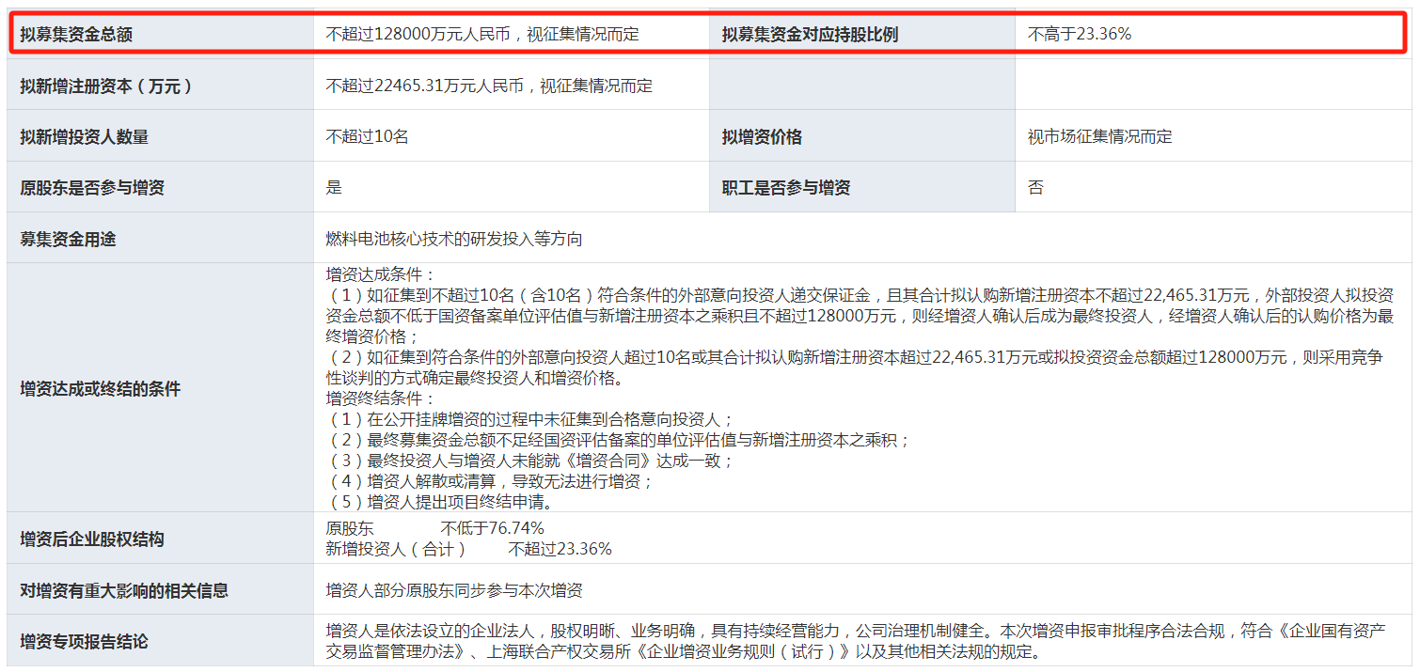The image size is (1420, 672).
Task: Click the 拟新增注册资本（万元） label
Action: click(x=106, y=86)
